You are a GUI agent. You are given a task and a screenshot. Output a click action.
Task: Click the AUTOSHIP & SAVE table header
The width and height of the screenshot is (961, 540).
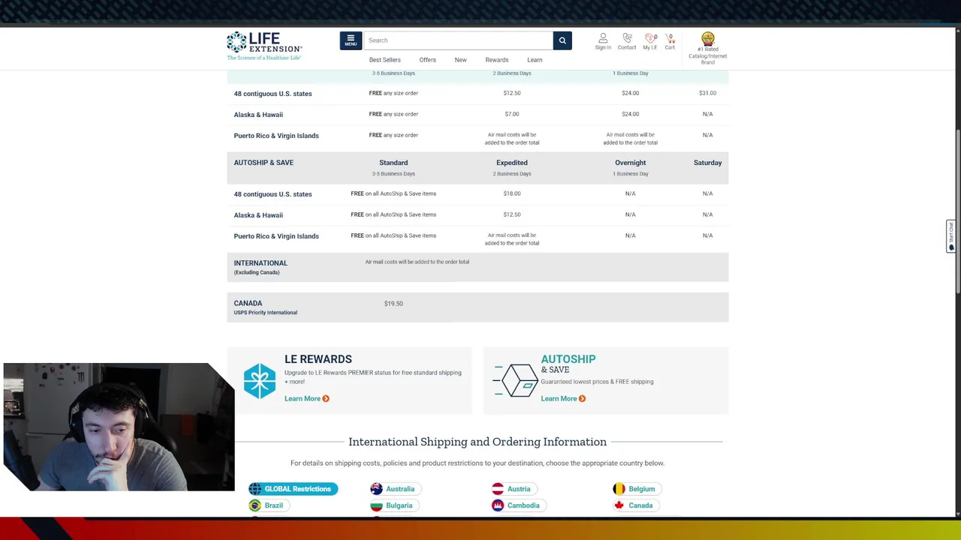[x=264, y=163]
